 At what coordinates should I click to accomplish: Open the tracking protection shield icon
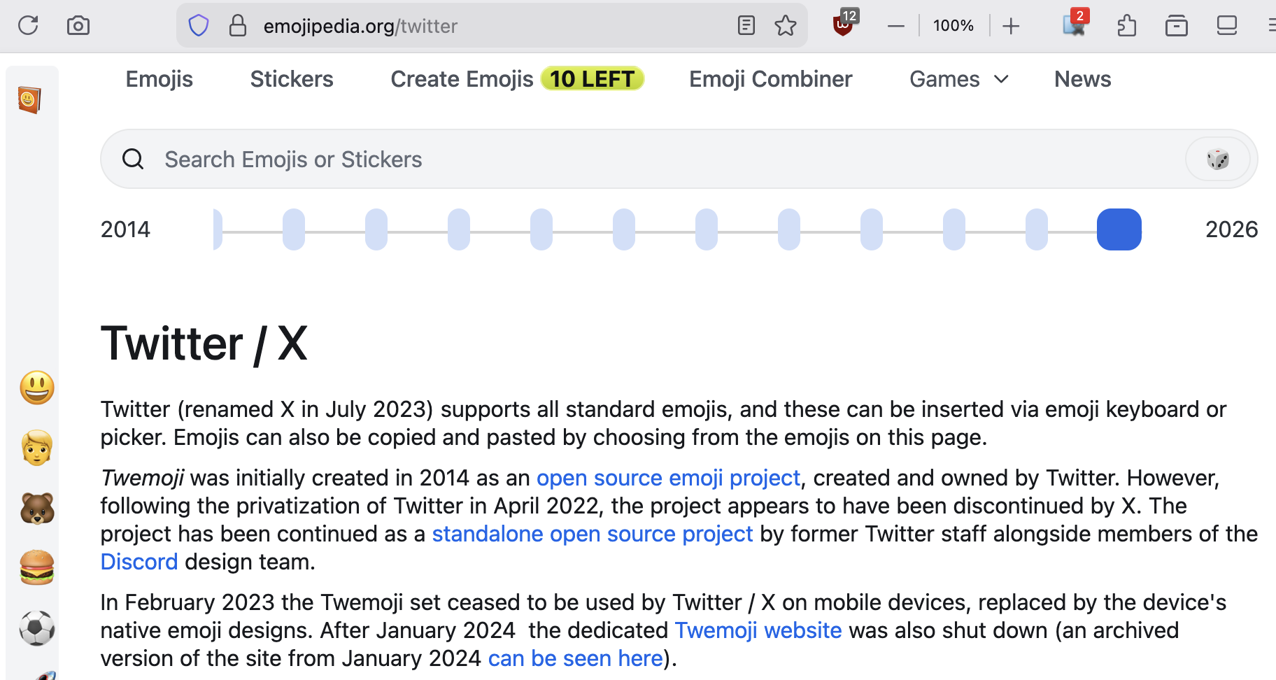199,26
